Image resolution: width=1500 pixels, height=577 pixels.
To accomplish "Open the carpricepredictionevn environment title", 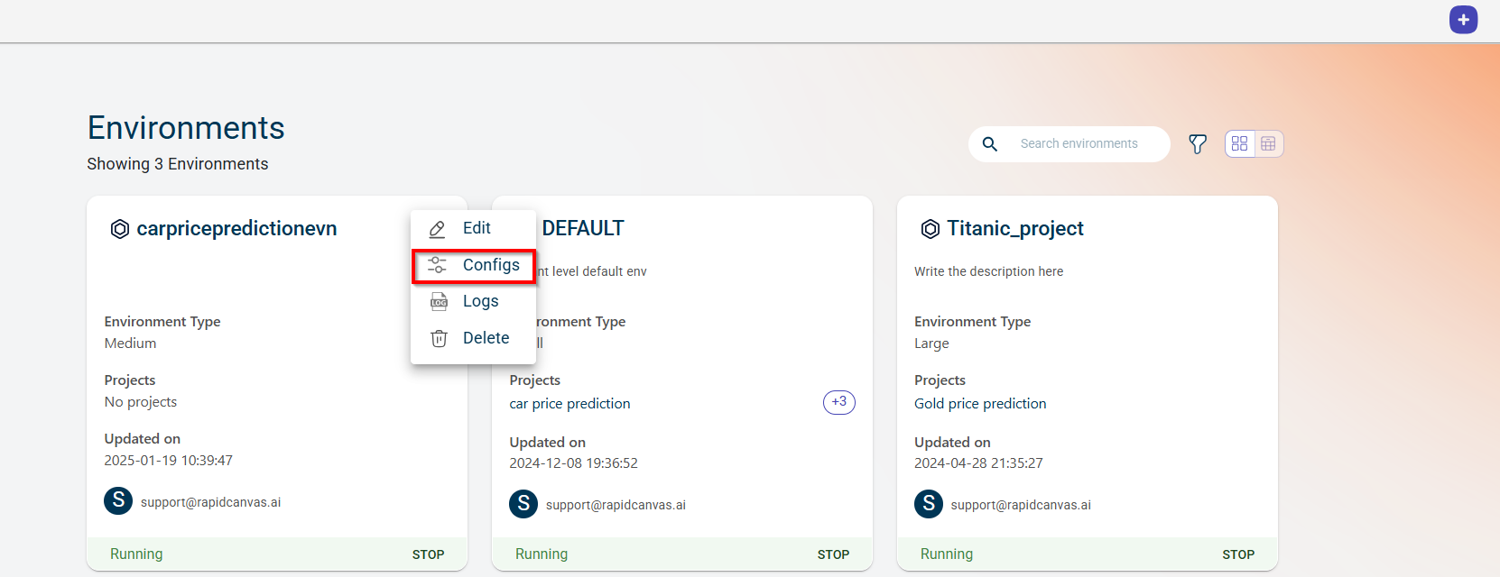I will tap(236, 229).
